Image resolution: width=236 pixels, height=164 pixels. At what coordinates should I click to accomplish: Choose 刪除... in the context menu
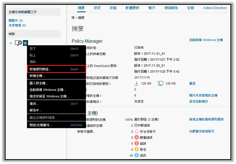pyautogui.click(x=56, y=62)
